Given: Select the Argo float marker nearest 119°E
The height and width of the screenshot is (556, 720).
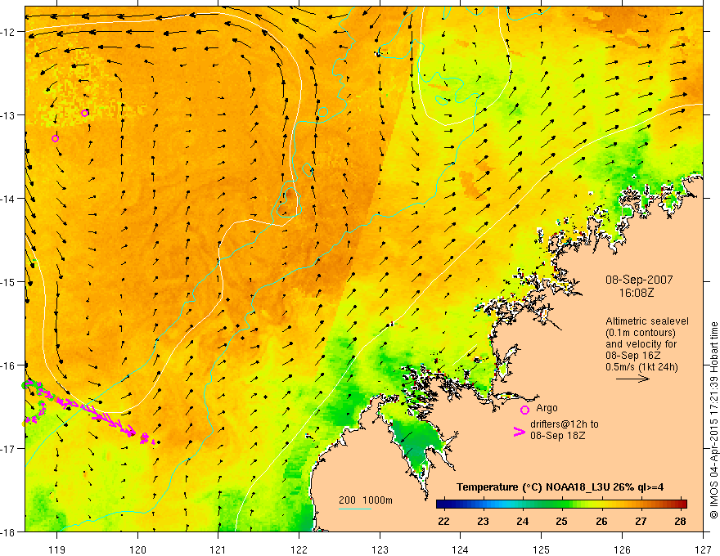Looking at the screenshot, I should 55,138.
